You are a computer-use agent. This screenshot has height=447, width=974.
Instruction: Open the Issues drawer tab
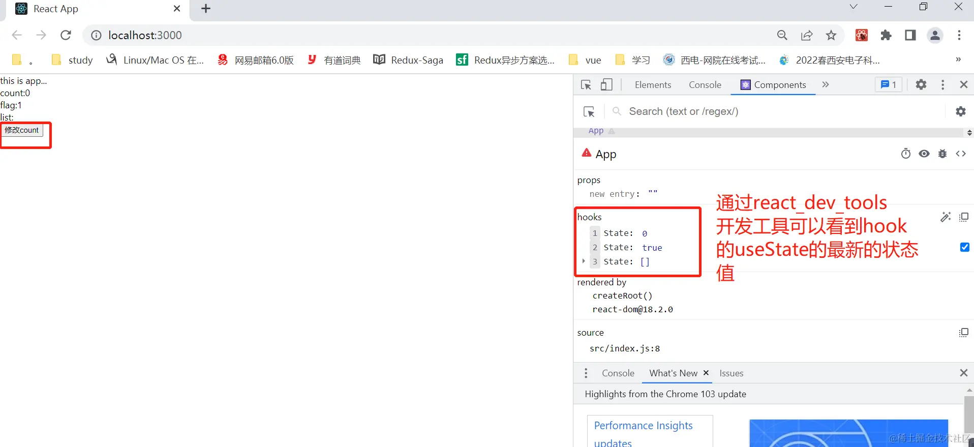pyautogui.click(x=732, y=373)
